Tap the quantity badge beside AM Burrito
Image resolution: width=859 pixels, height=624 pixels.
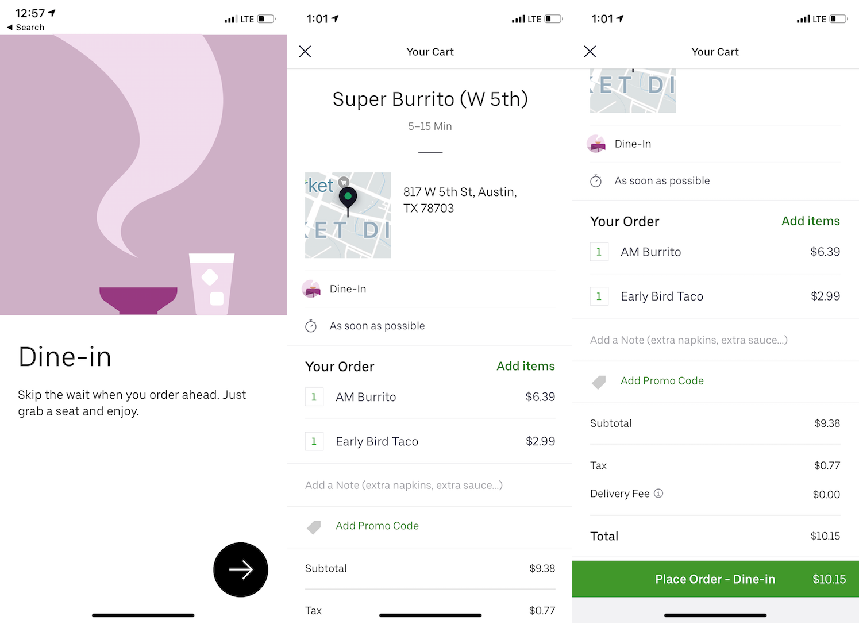tap(314, 396)
